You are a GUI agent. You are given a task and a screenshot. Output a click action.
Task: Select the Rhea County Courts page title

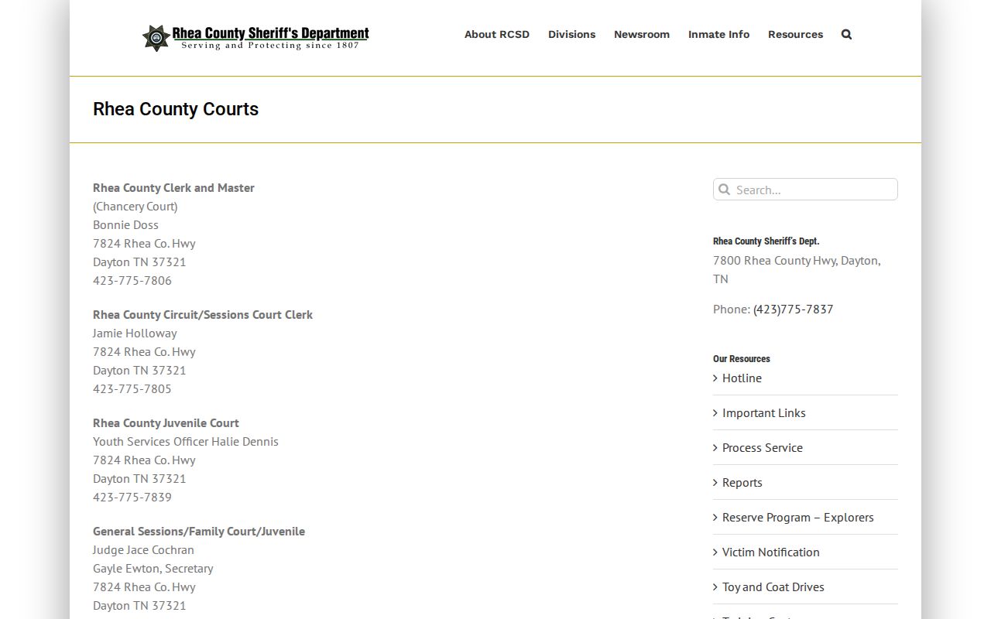(x=176, y=109)
